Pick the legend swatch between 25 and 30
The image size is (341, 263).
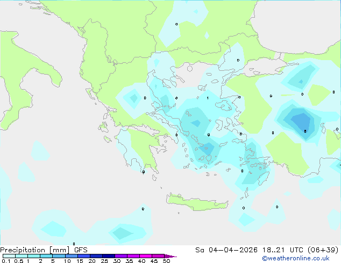point(109,256)
